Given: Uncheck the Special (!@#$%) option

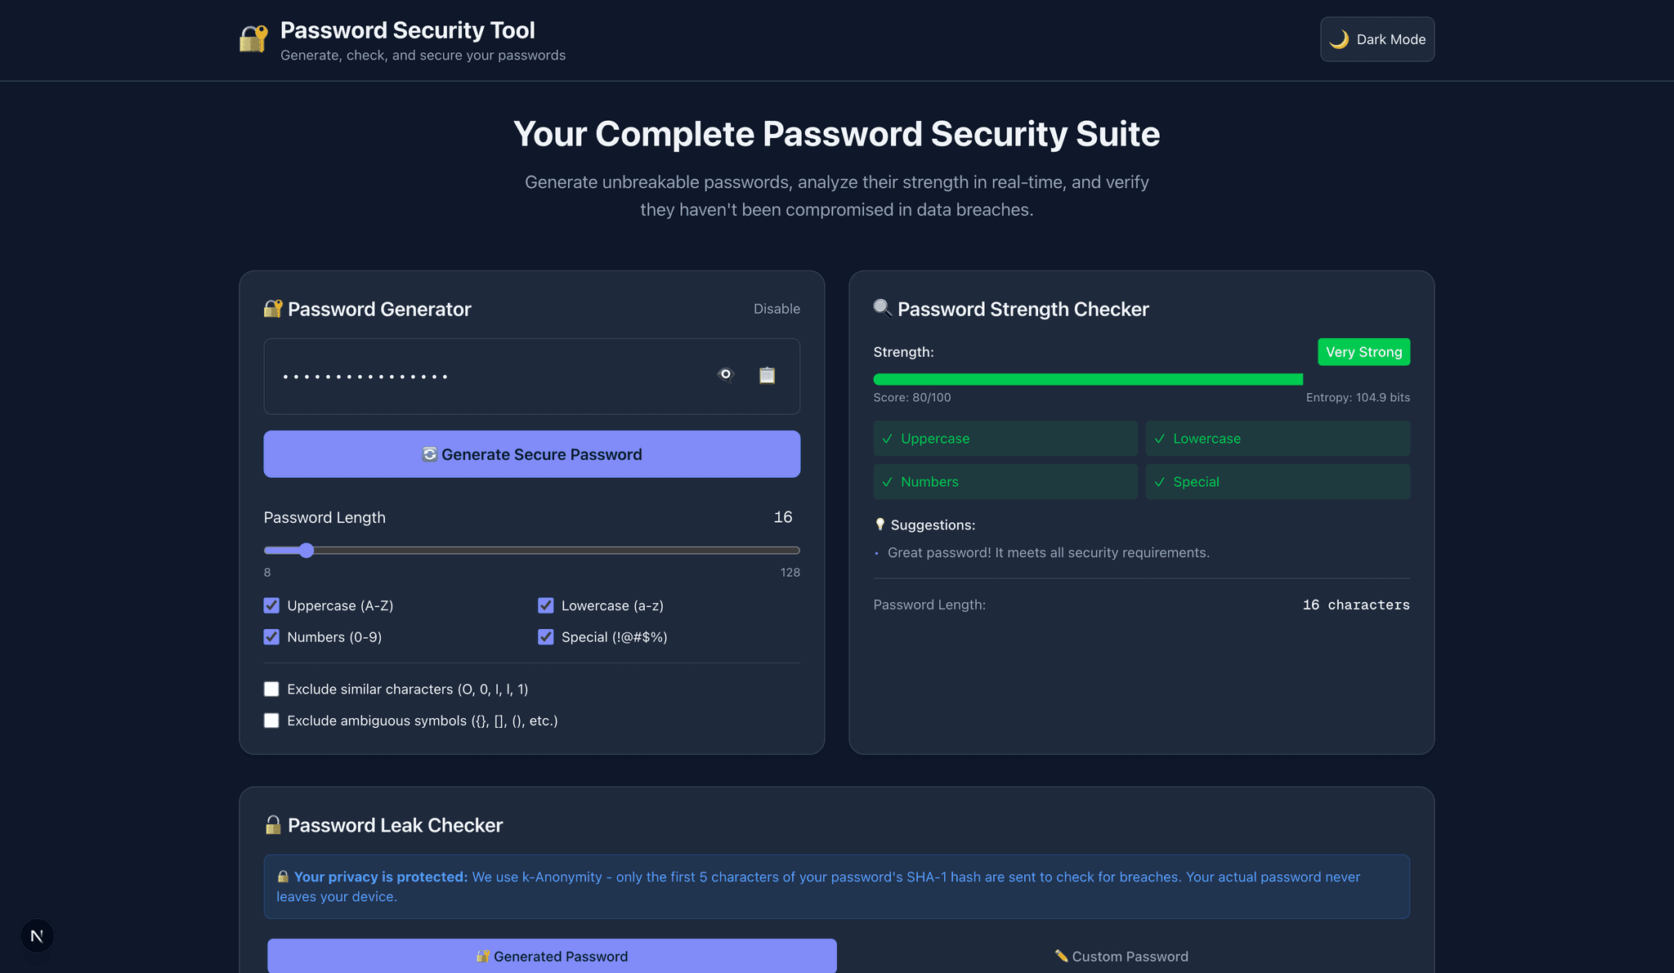Looking at the screenshot, I should [x=546, y=636].
